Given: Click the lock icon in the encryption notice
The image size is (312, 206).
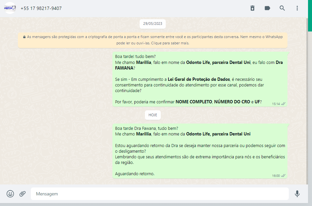Looking at the screenshot, I should tap(24, 37).
